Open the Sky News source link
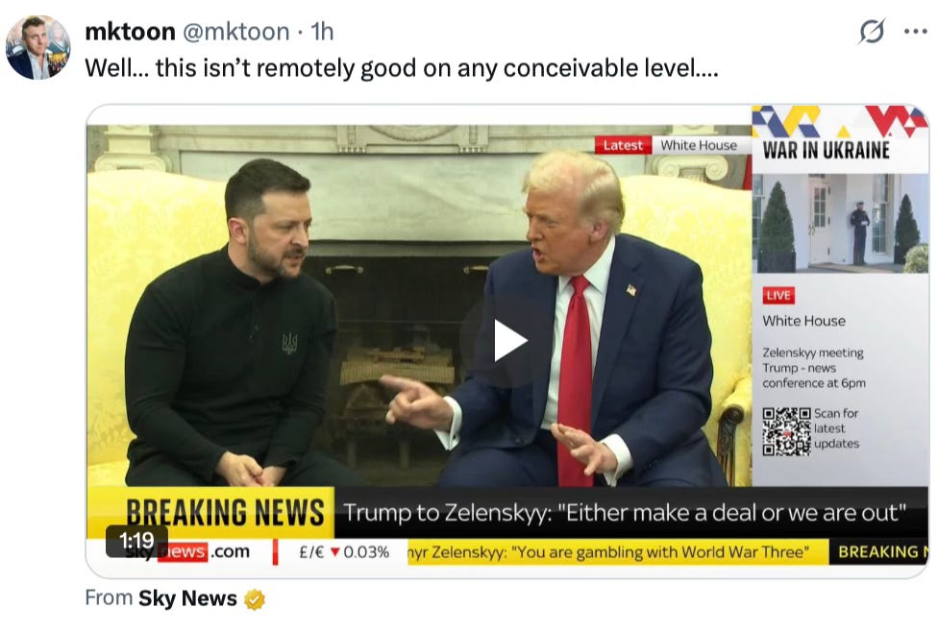This screenshot has height=632, width=938. pos(187,598)
